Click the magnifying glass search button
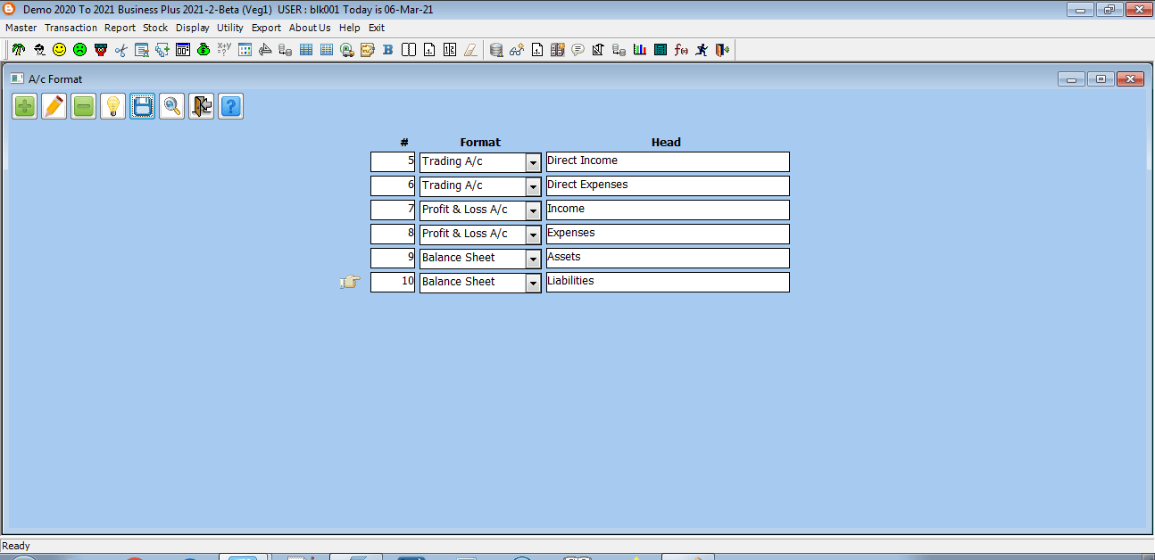The height and width of the screenshot is (560, 1155). pyautogui.click(x=171, y=107)
